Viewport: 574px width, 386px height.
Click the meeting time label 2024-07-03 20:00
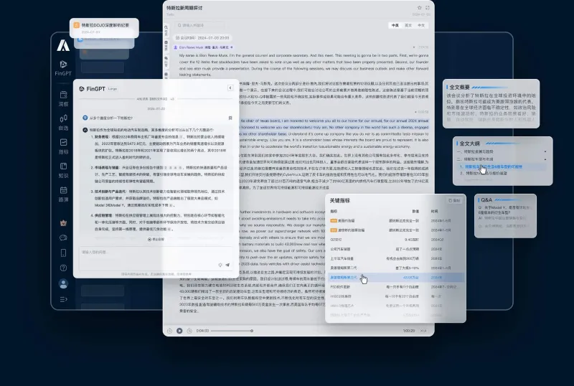202,38
